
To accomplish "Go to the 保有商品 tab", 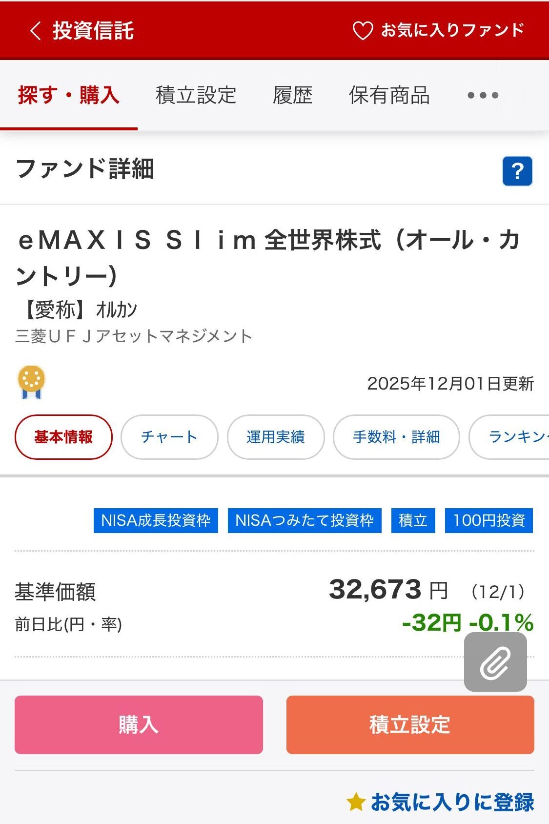I will (389, 95).
